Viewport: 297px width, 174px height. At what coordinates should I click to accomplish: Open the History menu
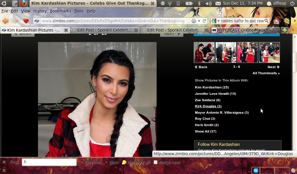40,11
